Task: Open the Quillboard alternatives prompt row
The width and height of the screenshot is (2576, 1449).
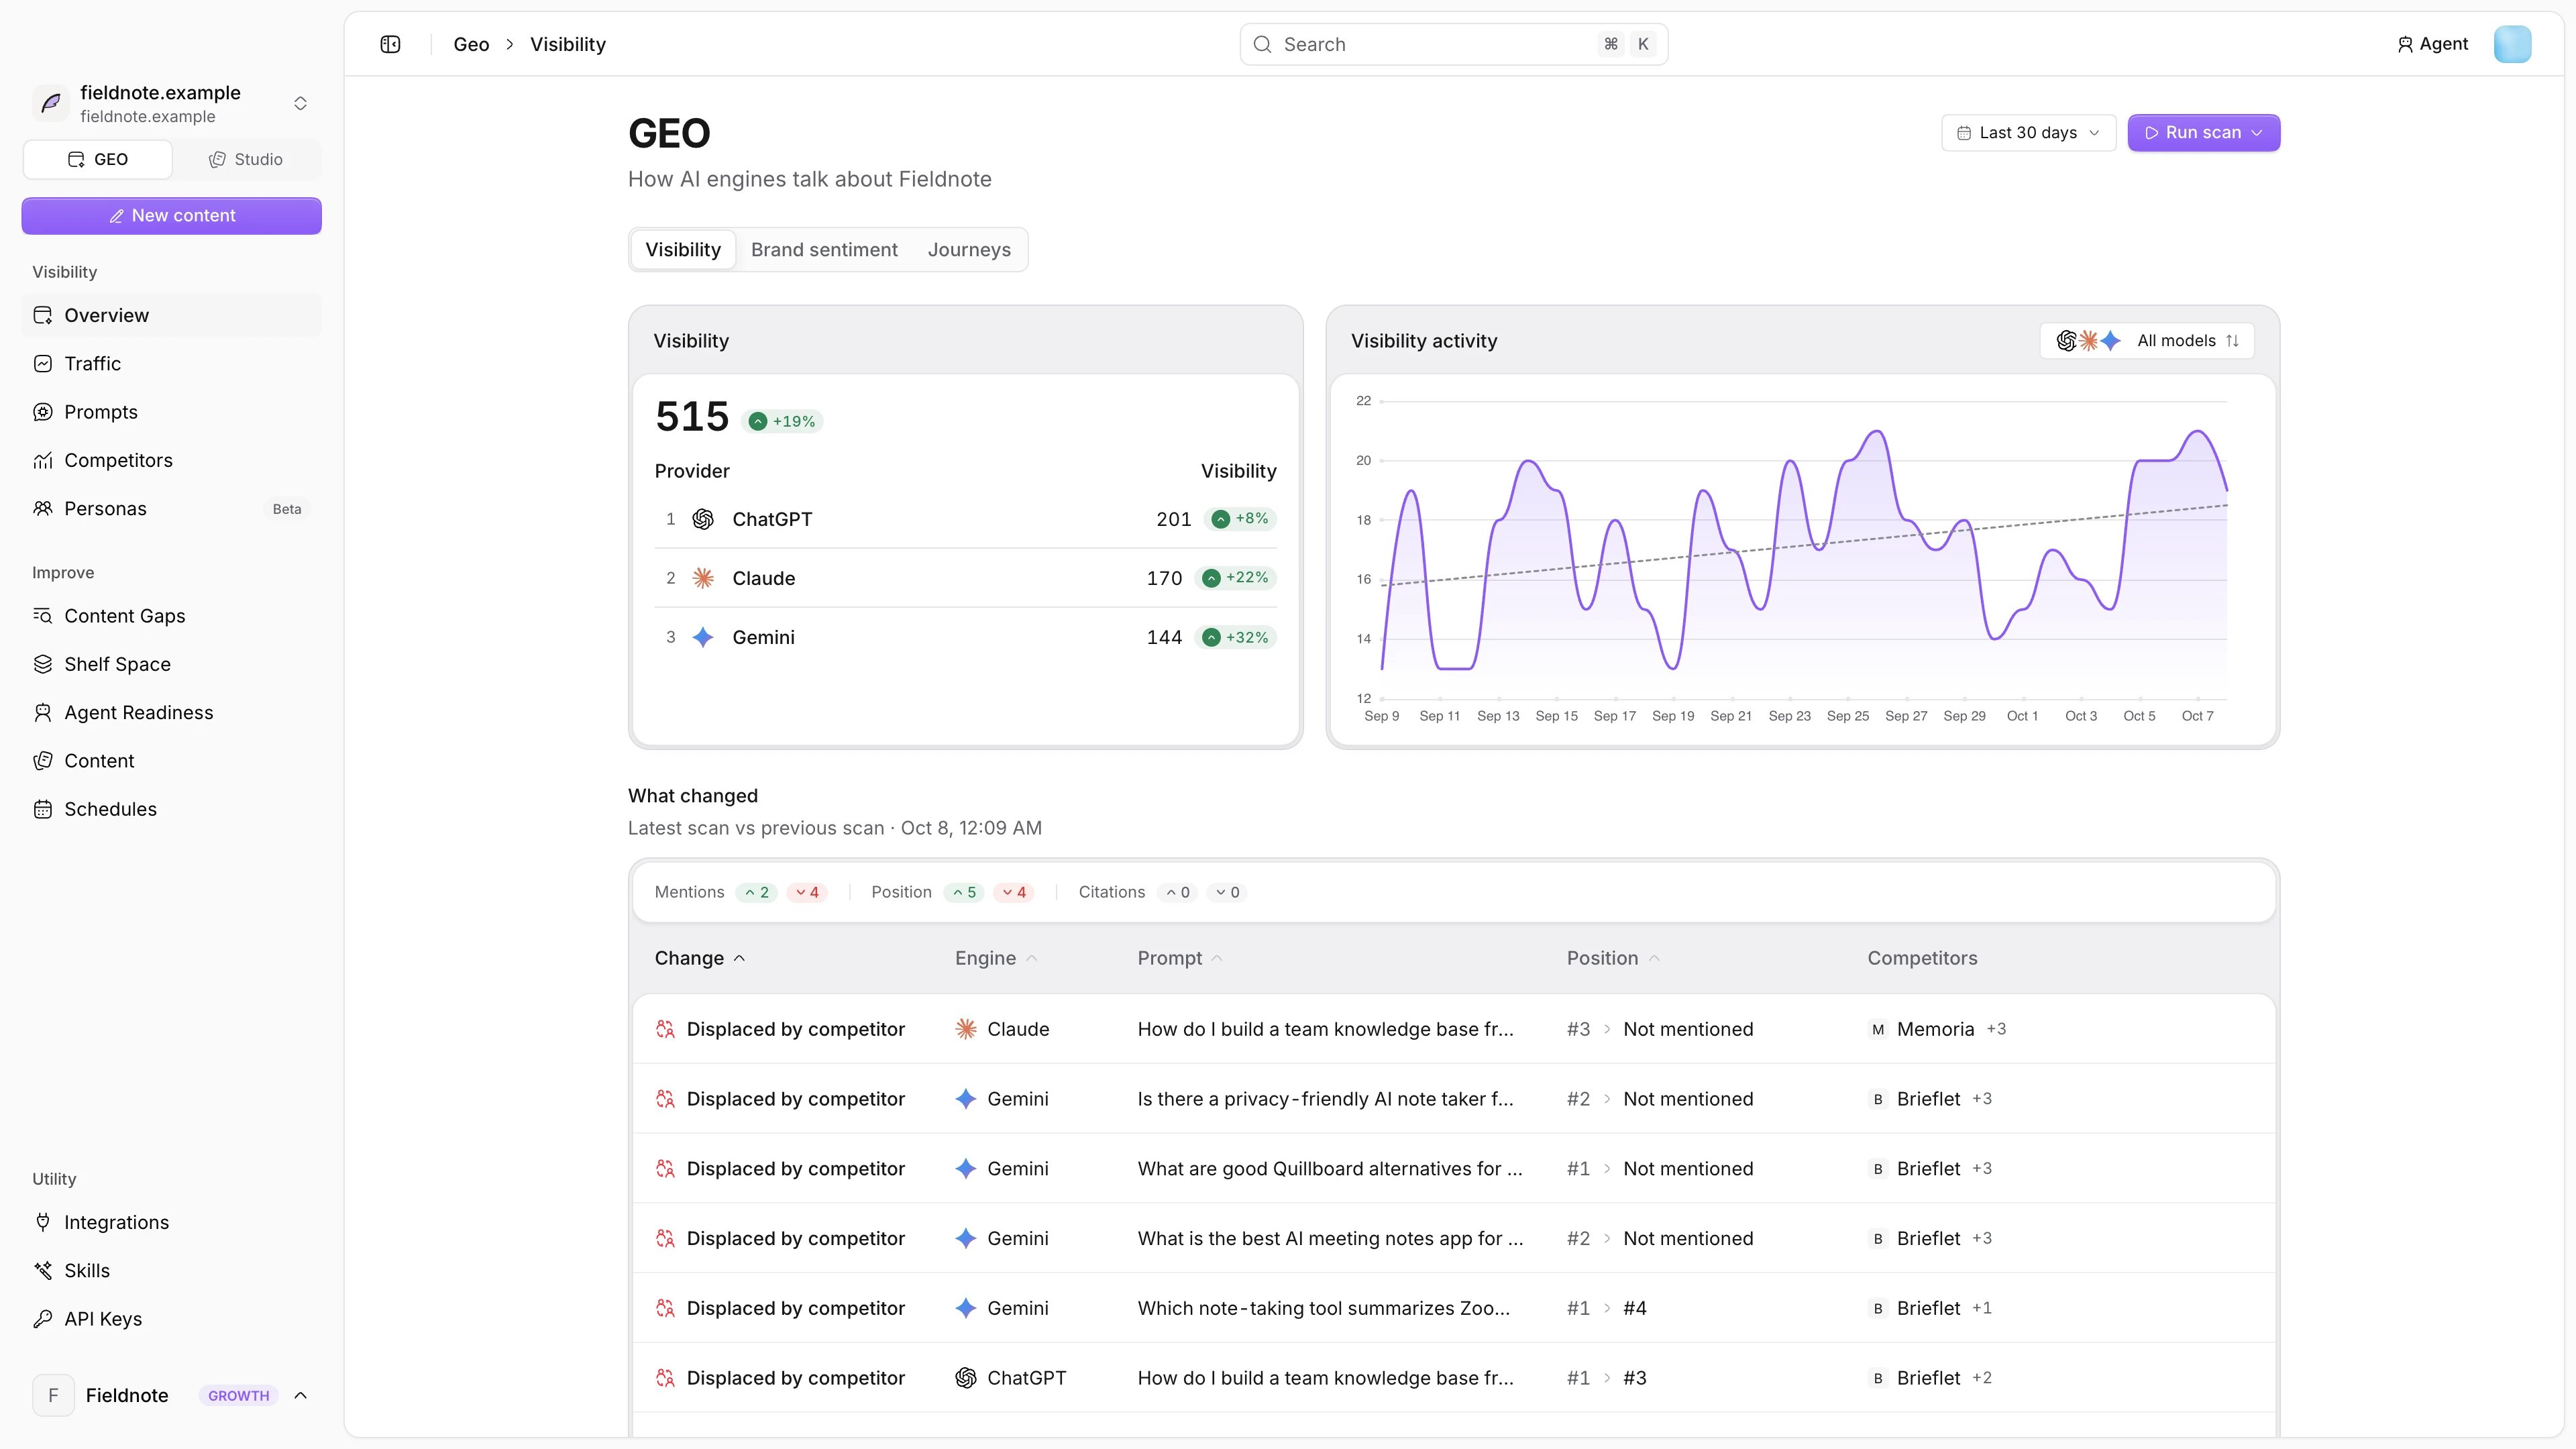Action: coord(1453,1168)
